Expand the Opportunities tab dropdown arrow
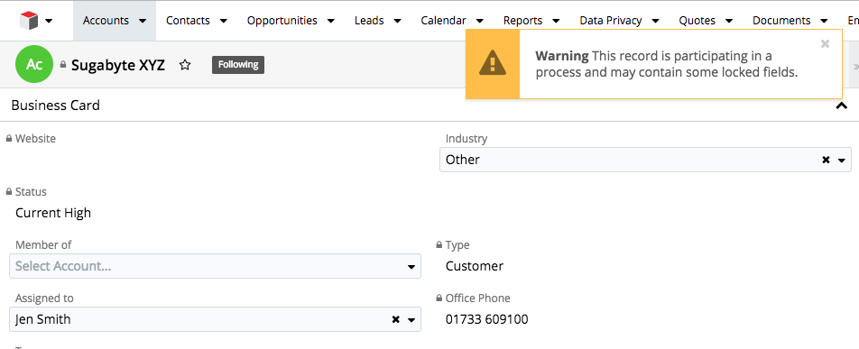This screenshot has width=859, height=349. pyautogui.click(x=331, y=21)
